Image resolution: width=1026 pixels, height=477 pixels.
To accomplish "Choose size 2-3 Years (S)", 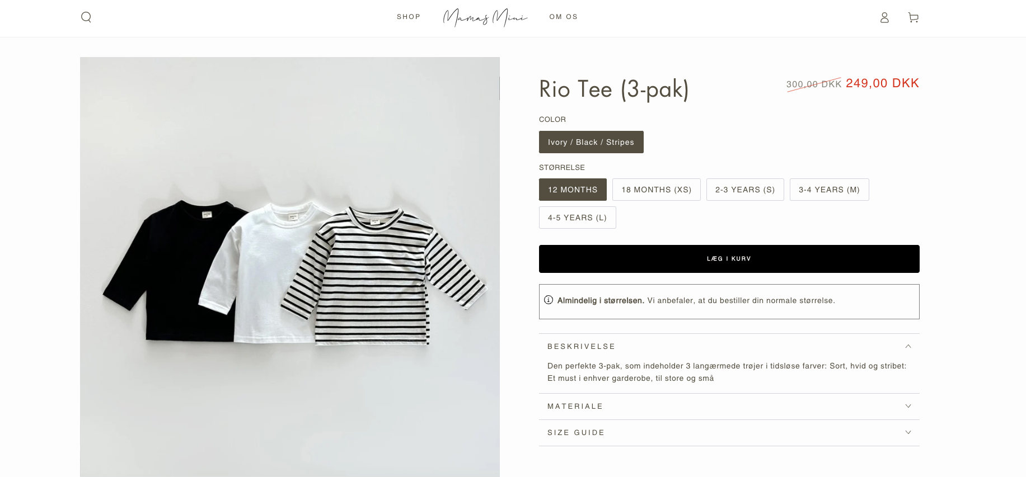I will click(744, 190).
